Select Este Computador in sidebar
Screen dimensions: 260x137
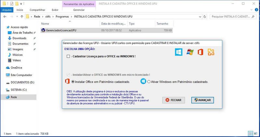pyautogui.click(x=19, y=75)
